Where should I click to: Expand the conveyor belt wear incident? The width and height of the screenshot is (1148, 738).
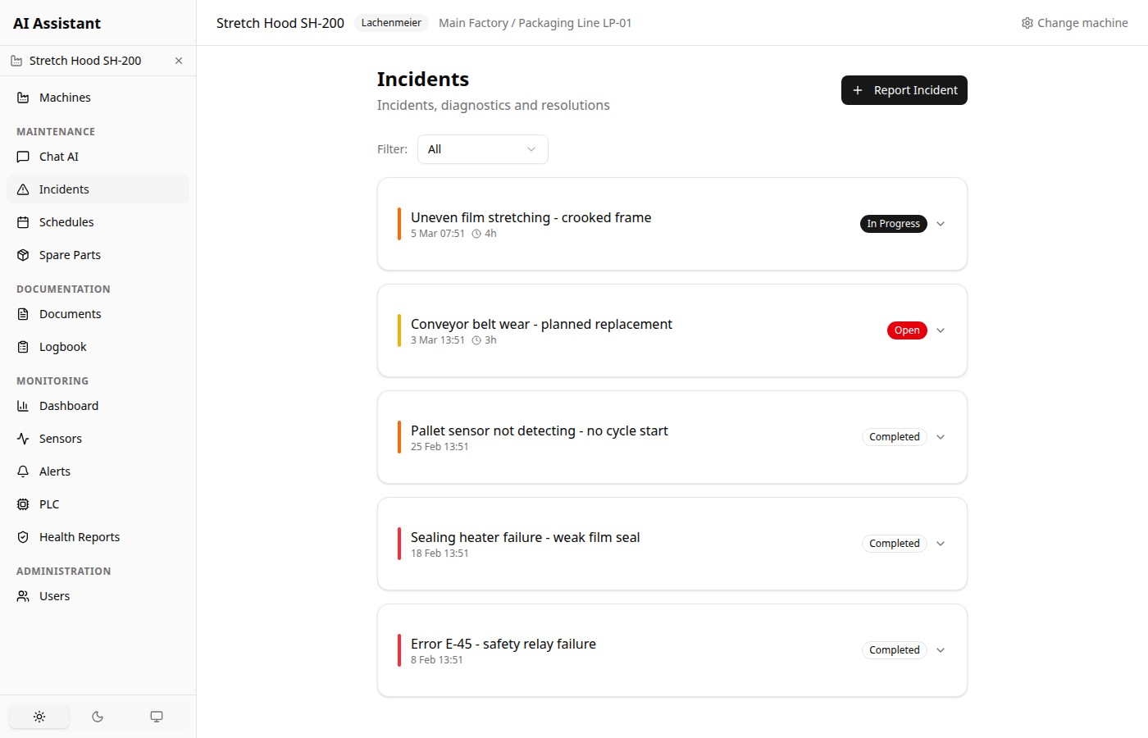pyautogui.click(x=941, y=330)
